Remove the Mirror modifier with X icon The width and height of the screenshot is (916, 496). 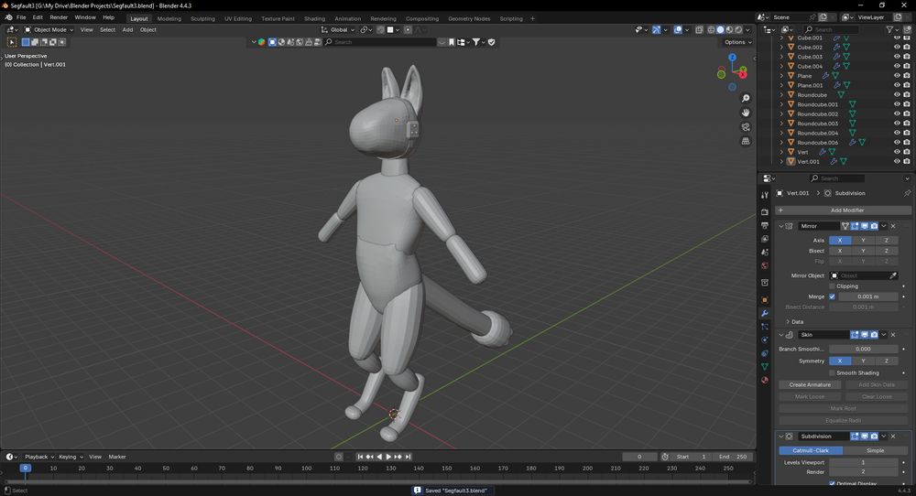(893, 226)
